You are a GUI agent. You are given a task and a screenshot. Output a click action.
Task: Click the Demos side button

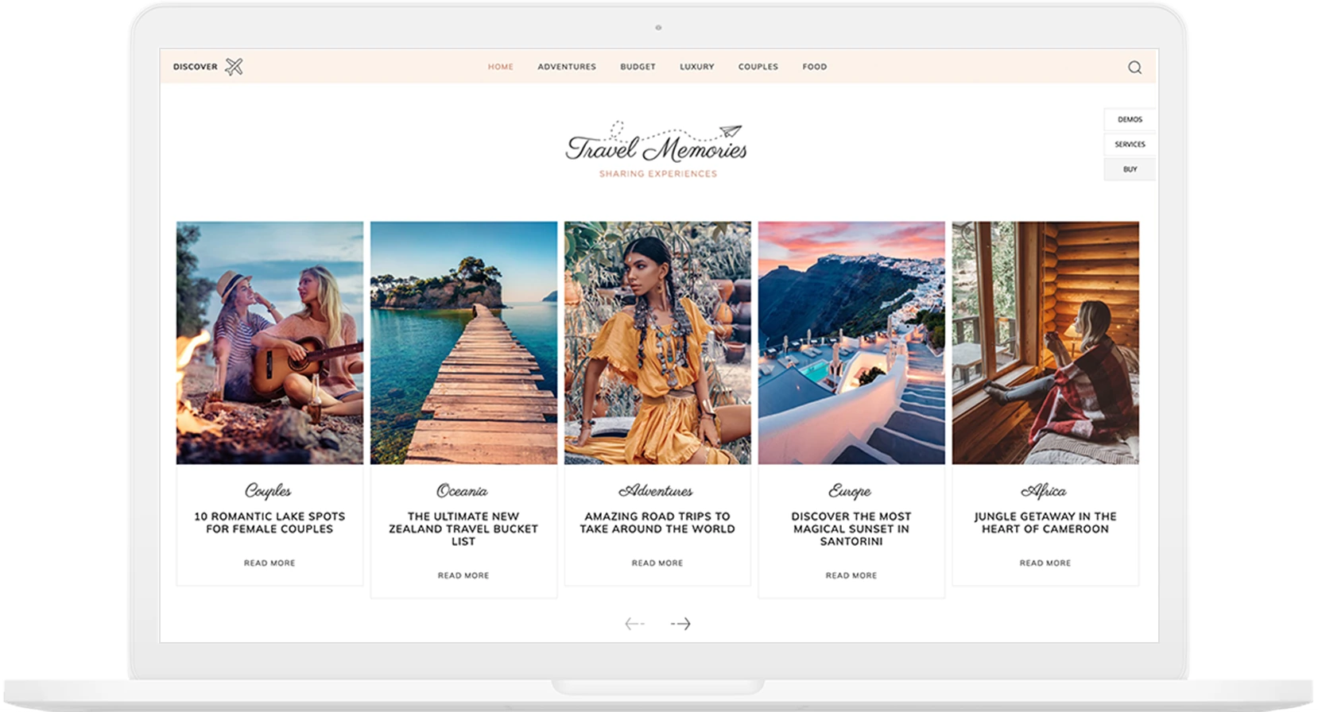coord(1130,120)
